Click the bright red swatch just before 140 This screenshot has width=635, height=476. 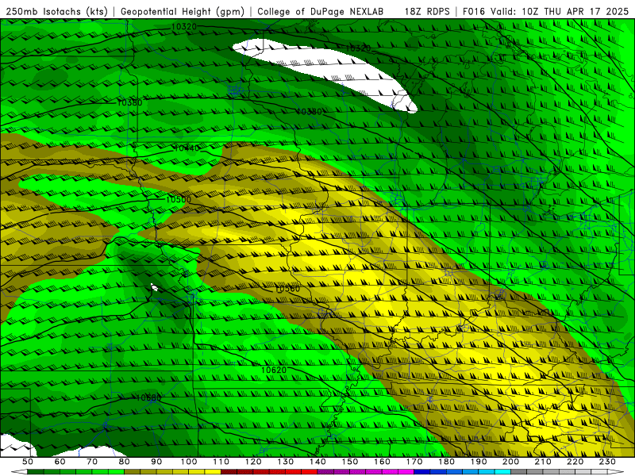click(310, 472)
